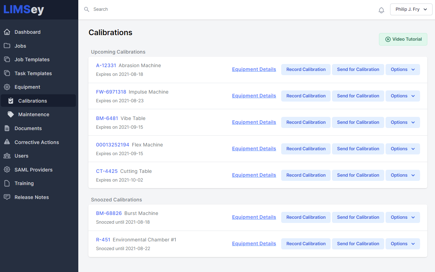Click Record Calibration for FW-6971318
The image size is (435, 272).
click(306, 96)
